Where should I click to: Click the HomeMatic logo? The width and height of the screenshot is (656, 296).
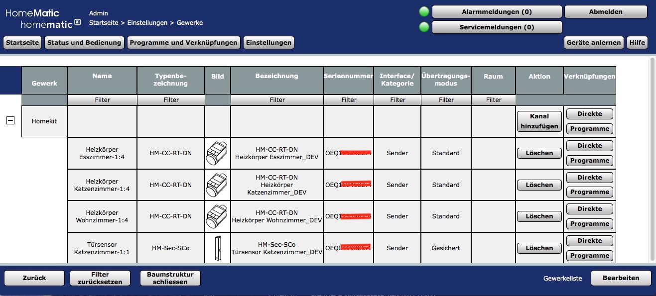43,18
